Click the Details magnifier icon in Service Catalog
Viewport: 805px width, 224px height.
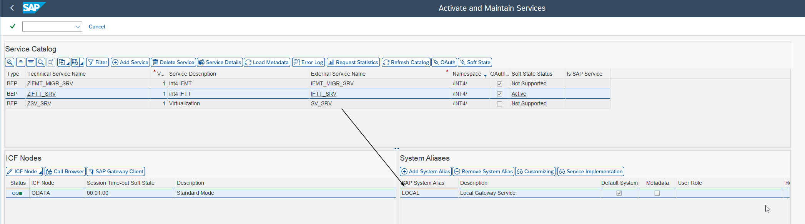pos(10,62)
